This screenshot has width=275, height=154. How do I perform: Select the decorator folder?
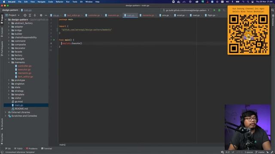click(20, 48)
